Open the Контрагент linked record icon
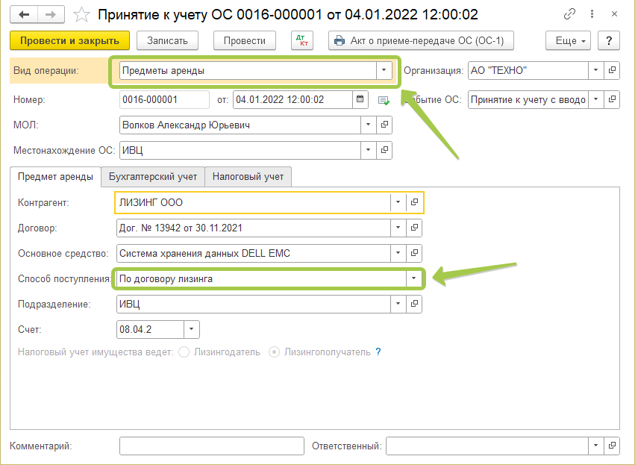 (x=415, y=202)
